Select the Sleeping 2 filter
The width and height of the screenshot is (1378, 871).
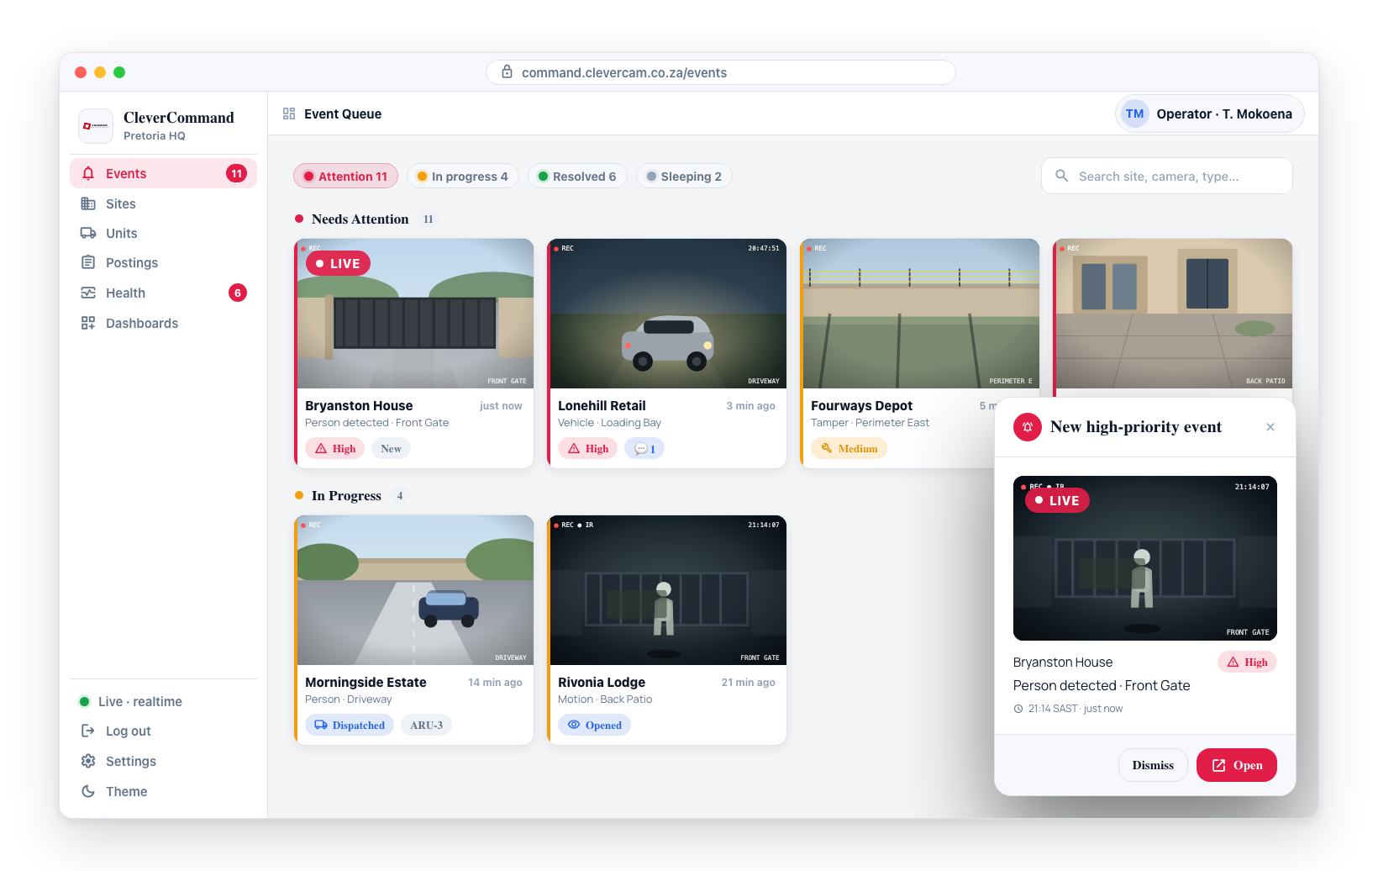coord(684,177)
